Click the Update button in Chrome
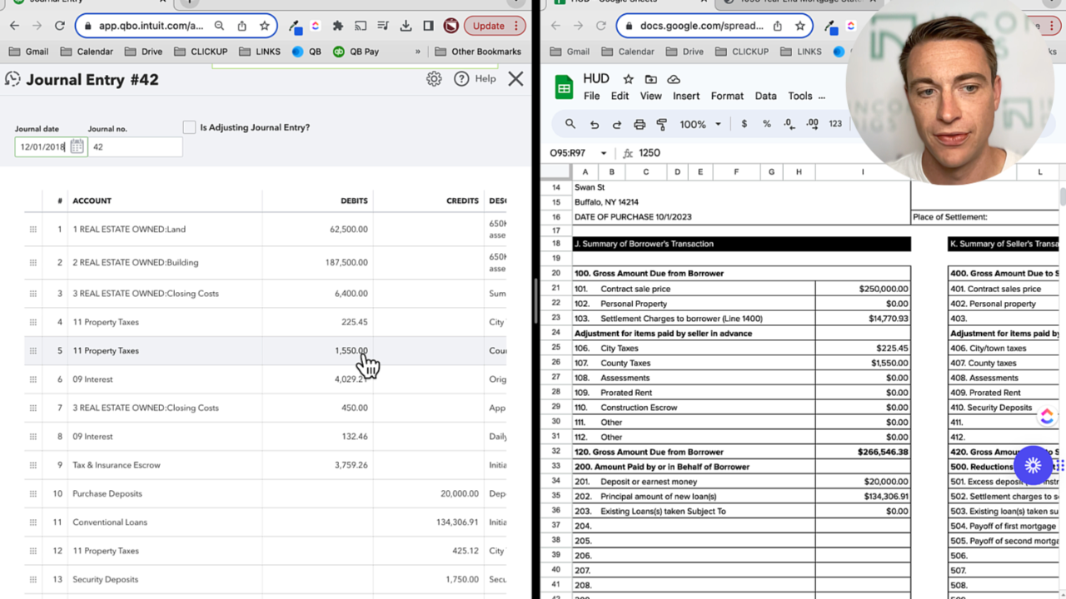The width and height of the screenshot is (1066, 599). point(488,25)
